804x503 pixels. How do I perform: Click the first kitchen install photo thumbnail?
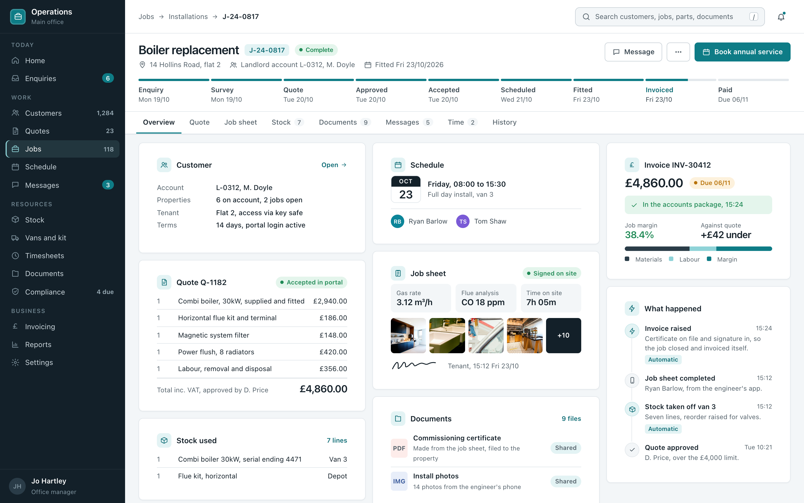pyautogui.click(x=408, y=336)
